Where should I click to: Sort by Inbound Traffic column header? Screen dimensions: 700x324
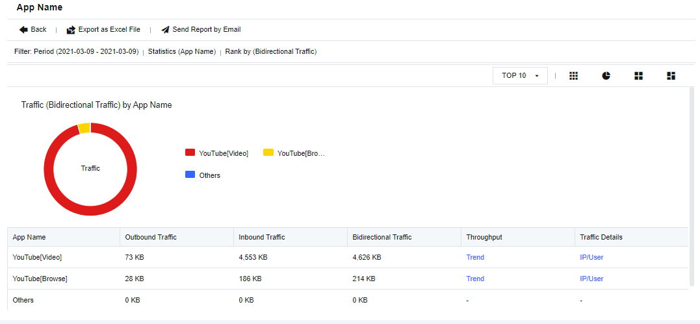[261, 237]
